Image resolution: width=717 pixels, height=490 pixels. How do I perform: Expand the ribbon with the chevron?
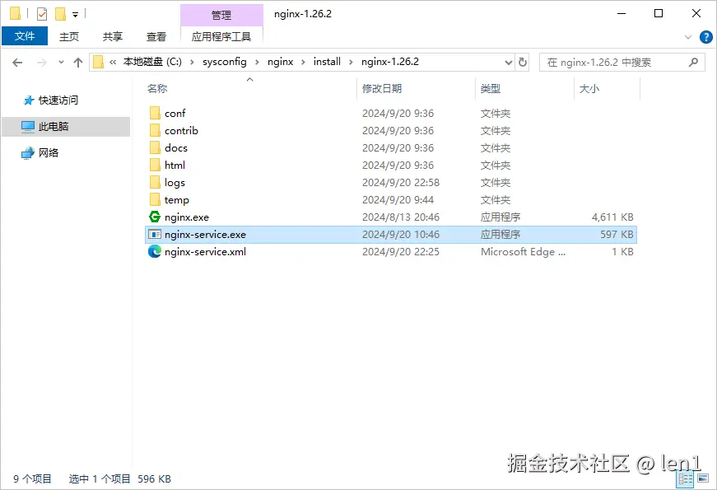tap(687, 37)
